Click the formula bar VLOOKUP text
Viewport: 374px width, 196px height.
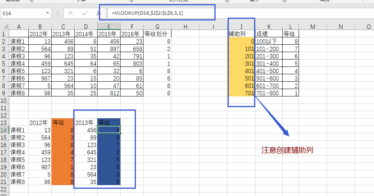[147, 13]
